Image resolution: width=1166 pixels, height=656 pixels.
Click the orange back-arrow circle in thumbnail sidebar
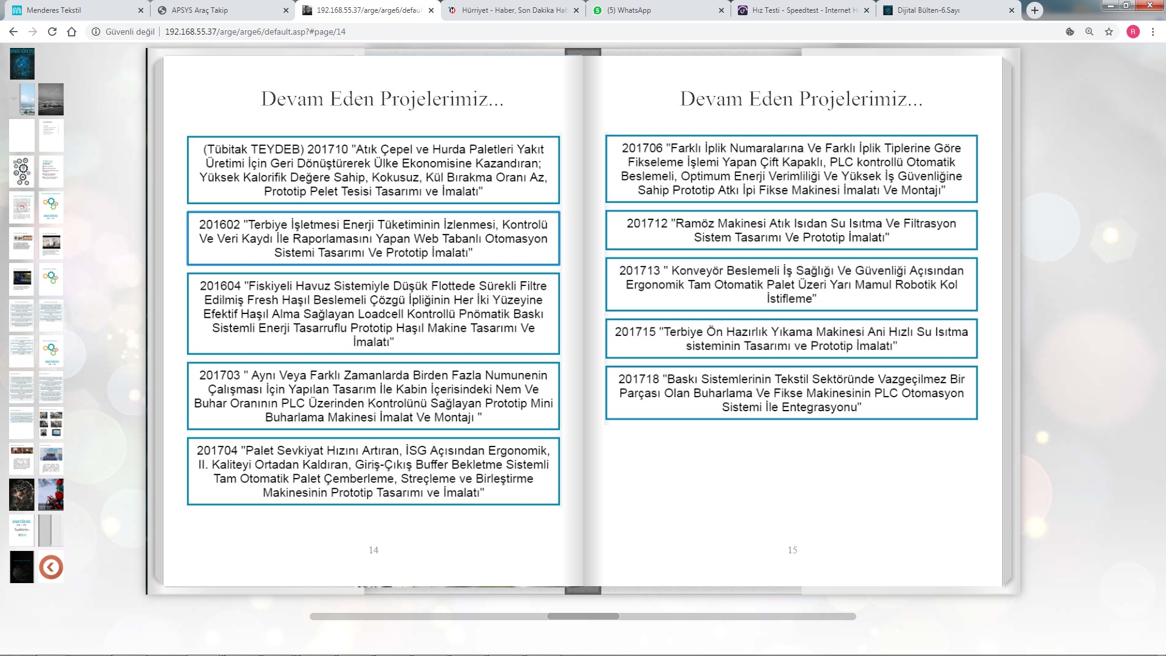click(51, 567)
